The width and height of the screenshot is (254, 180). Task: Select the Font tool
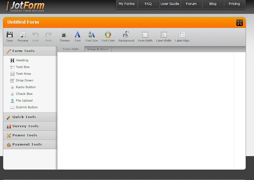pos(77,35)
